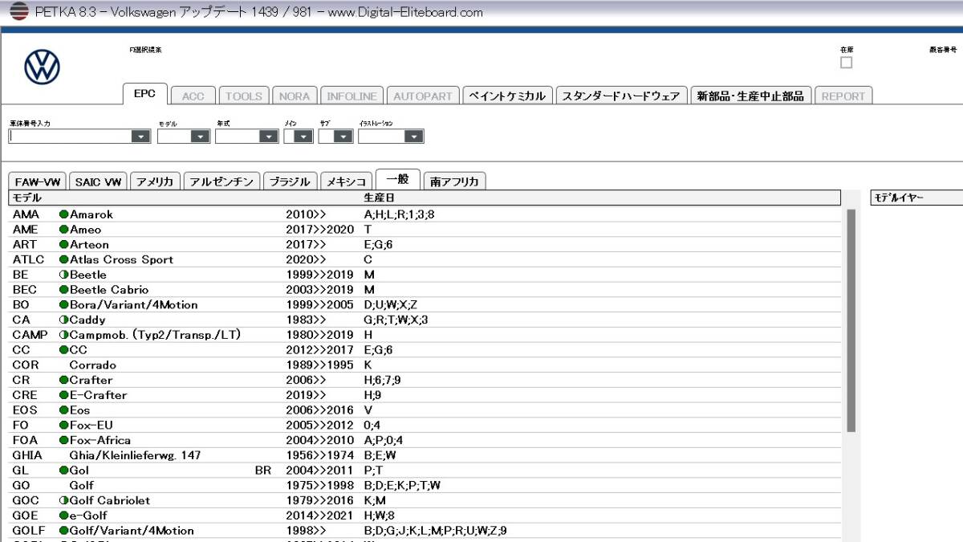Click the green dot beside Bora/Variant/4Motion

(63, 305)
